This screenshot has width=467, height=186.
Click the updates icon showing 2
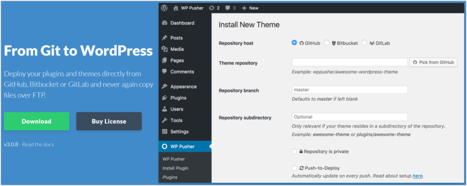(211, 8)
